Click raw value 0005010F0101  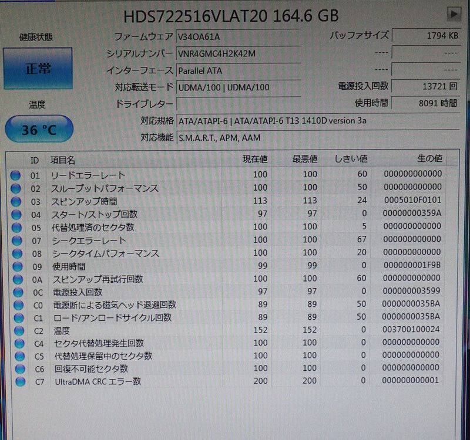click(x=413, y=200)
